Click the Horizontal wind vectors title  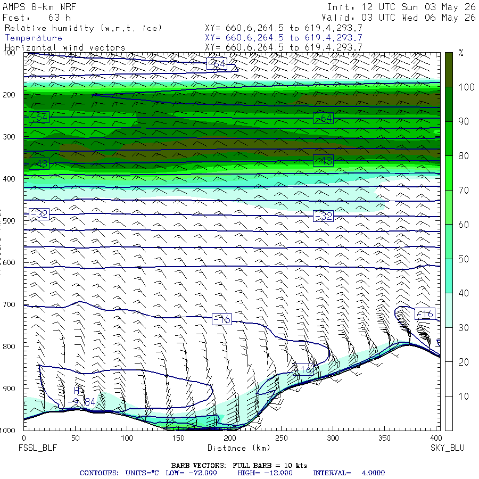click(65, 48)
